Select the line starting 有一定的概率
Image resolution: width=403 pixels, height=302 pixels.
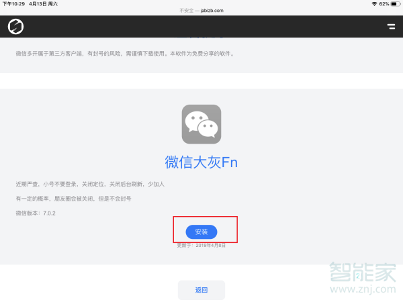(73, 199)
